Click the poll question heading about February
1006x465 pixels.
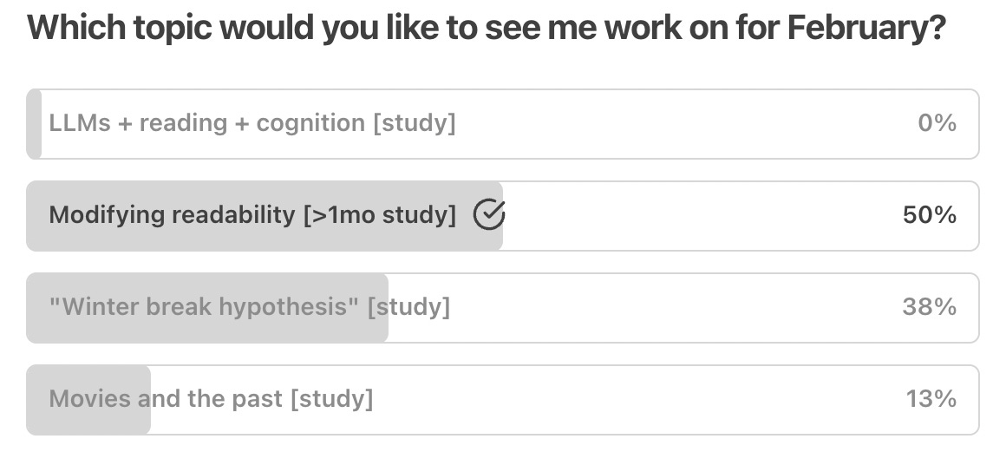click(x=487, y=27)
